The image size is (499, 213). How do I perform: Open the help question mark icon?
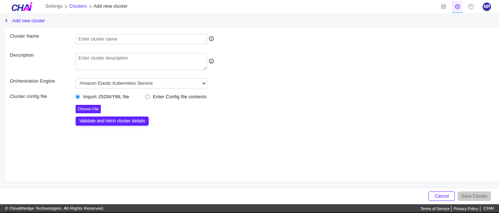pos(471,6)
